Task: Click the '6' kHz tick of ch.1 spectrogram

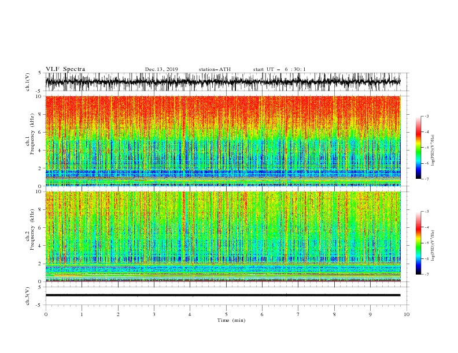Action: [40, 132]
